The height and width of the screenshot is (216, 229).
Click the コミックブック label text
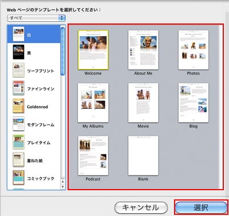[x=41, y=179]
